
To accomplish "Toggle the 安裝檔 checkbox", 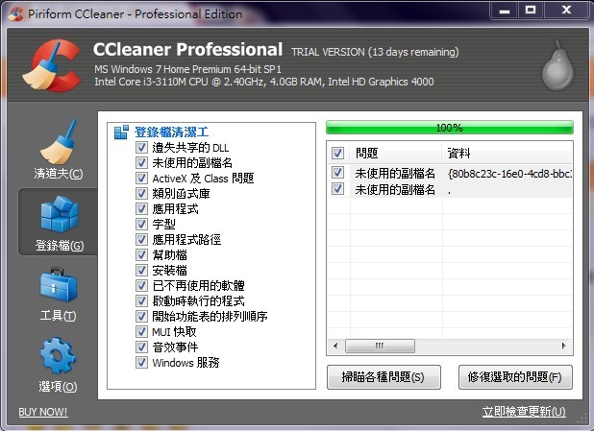I will (x=141, y=270).
